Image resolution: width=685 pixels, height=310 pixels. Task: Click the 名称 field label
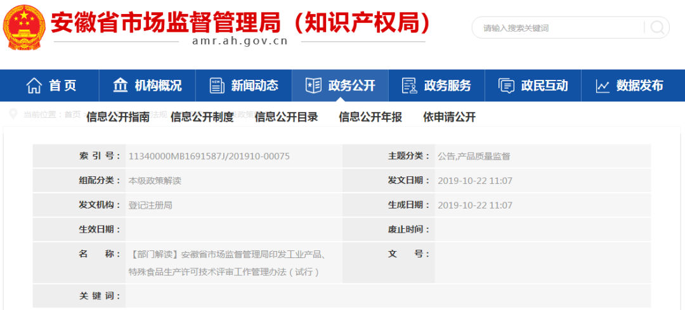[100, 254]
